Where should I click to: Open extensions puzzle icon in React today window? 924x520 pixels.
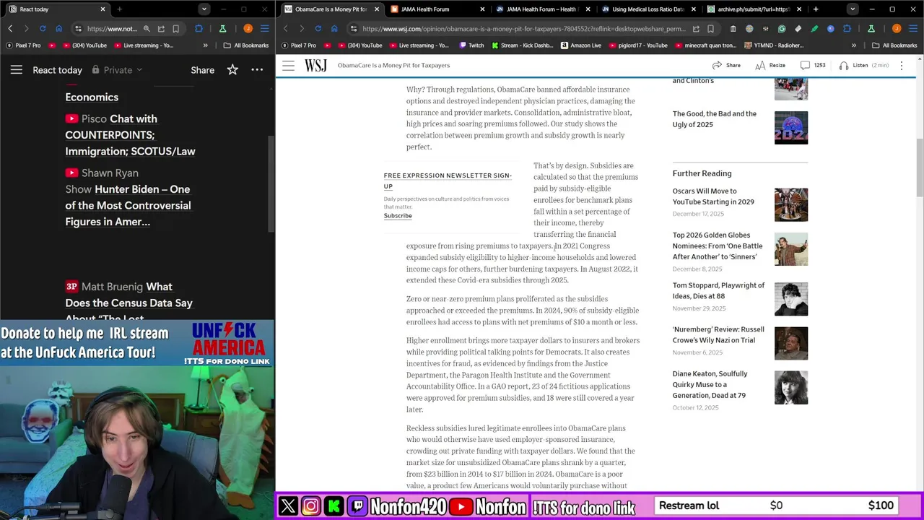point(199,28)
